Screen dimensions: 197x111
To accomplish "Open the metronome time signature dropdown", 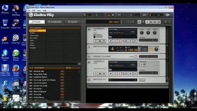I will [126, 47].
